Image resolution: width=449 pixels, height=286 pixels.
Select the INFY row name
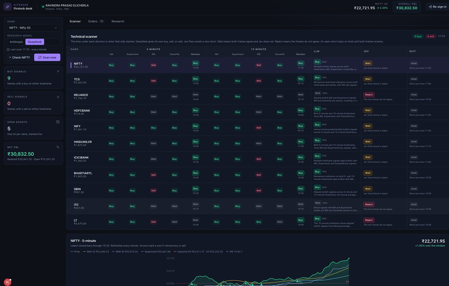pyautogui.click(x=77, y=126)
